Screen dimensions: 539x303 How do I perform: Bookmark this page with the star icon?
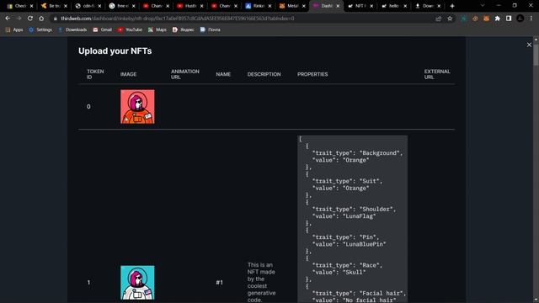coord(450,19)
